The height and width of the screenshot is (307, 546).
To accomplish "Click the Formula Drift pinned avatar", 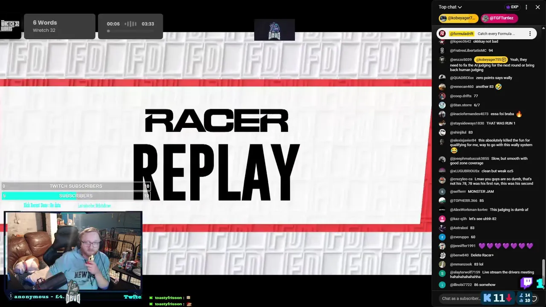I will (442, 34).
